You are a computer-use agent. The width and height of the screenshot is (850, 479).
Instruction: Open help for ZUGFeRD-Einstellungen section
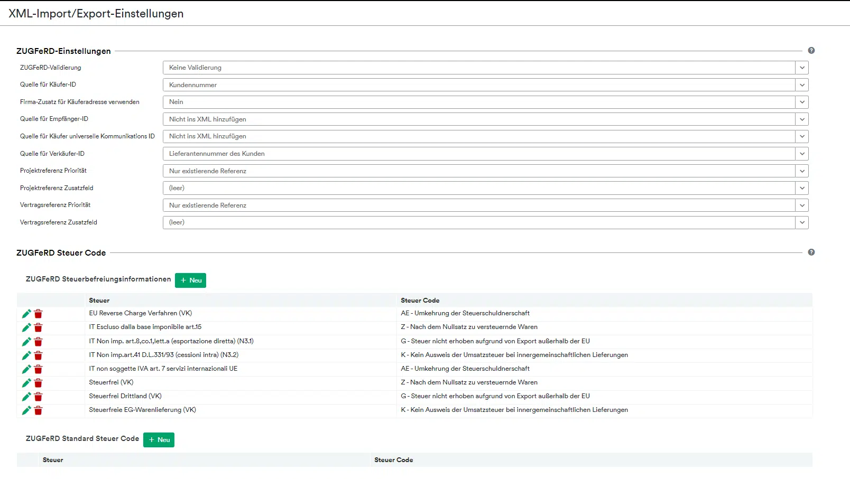(811, 51)
